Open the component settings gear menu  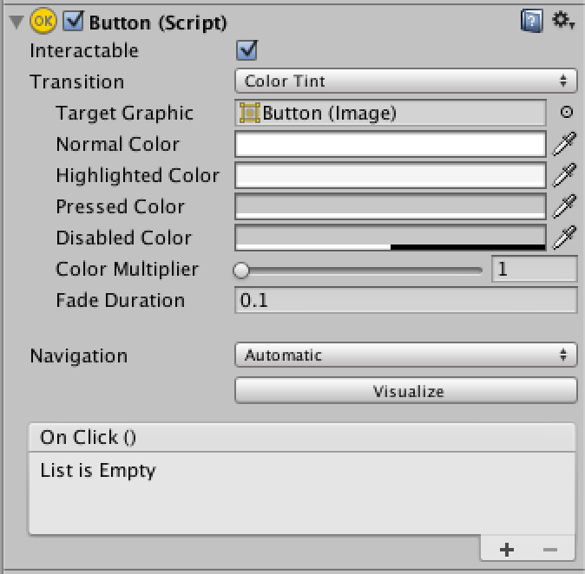(563, 20)
